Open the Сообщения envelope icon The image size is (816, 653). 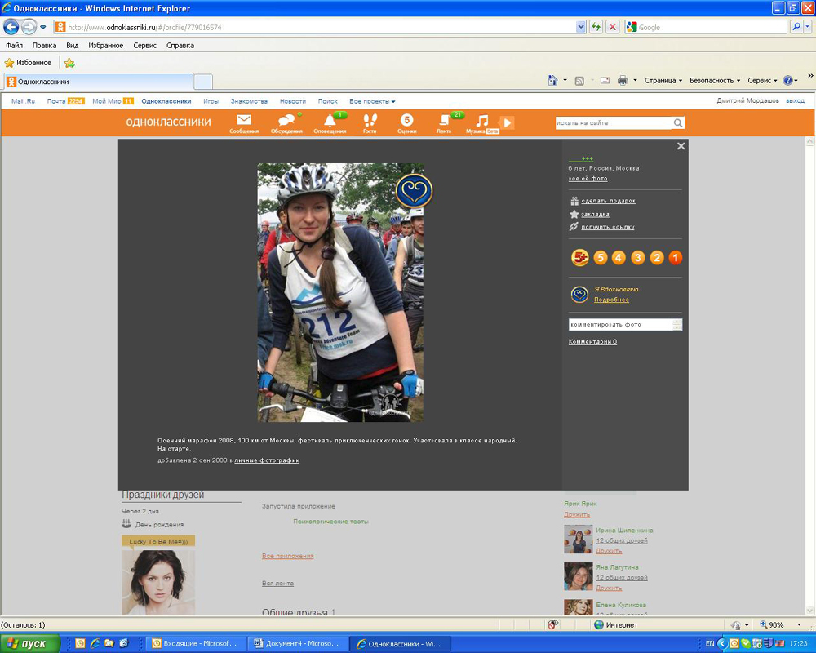click(x=243, y=121)
